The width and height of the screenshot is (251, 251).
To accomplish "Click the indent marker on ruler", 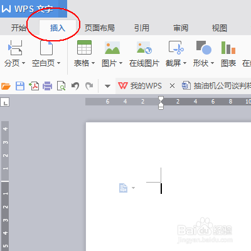I will point(161,103).
